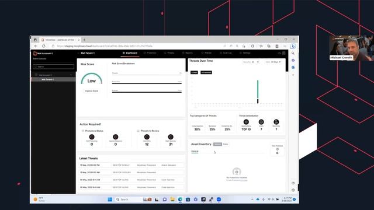Click the browser address bar URL

click(x=105, y=46)
